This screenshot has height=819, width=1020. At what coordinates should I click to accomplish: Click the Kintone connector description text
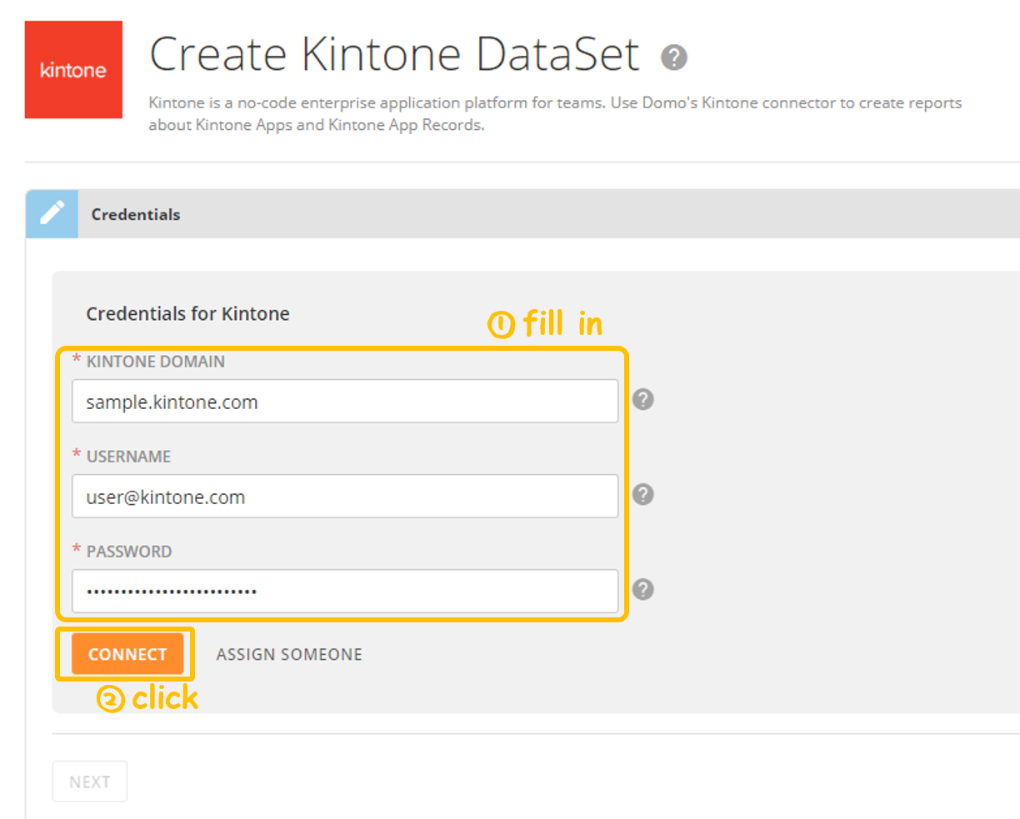[555, 114]
